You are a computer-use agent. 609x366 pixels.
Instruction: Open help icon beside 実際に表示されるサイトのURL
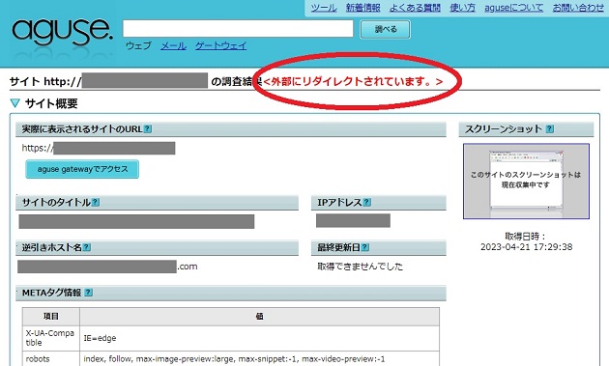(x=148, y=128)
